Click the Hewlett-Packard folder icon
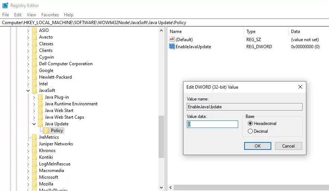 click(x=34, y=77)
